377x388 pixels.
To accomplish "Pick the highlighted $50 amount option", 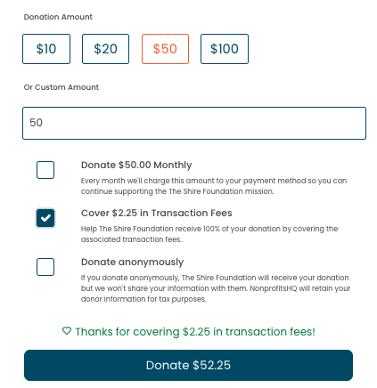I will click(x=165, y=49).
